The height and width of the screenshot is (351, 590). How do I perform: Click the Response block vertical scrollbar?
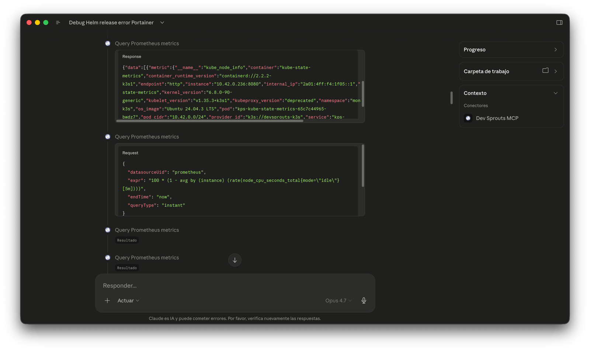363,94
